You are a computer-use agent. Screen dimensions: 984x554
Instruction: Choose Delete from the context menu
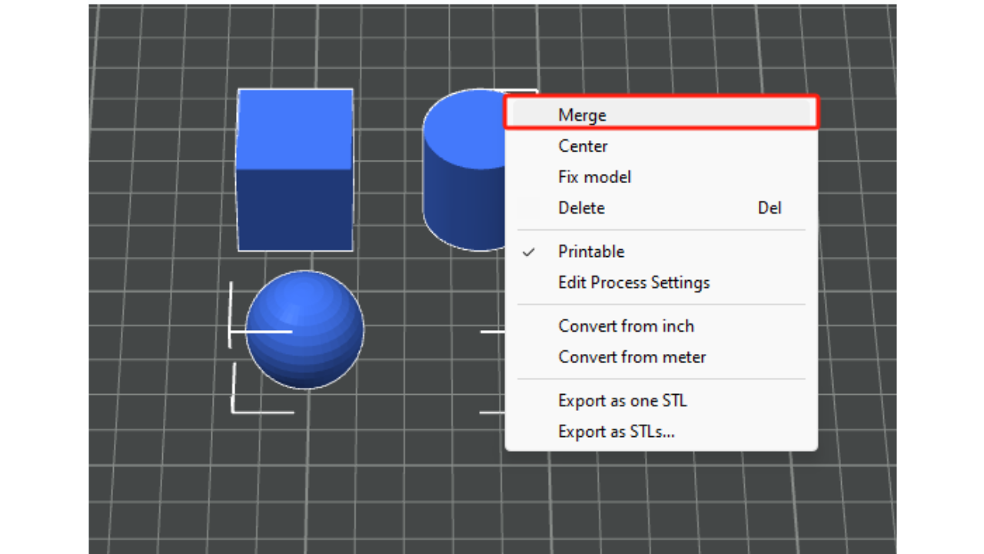581,208
